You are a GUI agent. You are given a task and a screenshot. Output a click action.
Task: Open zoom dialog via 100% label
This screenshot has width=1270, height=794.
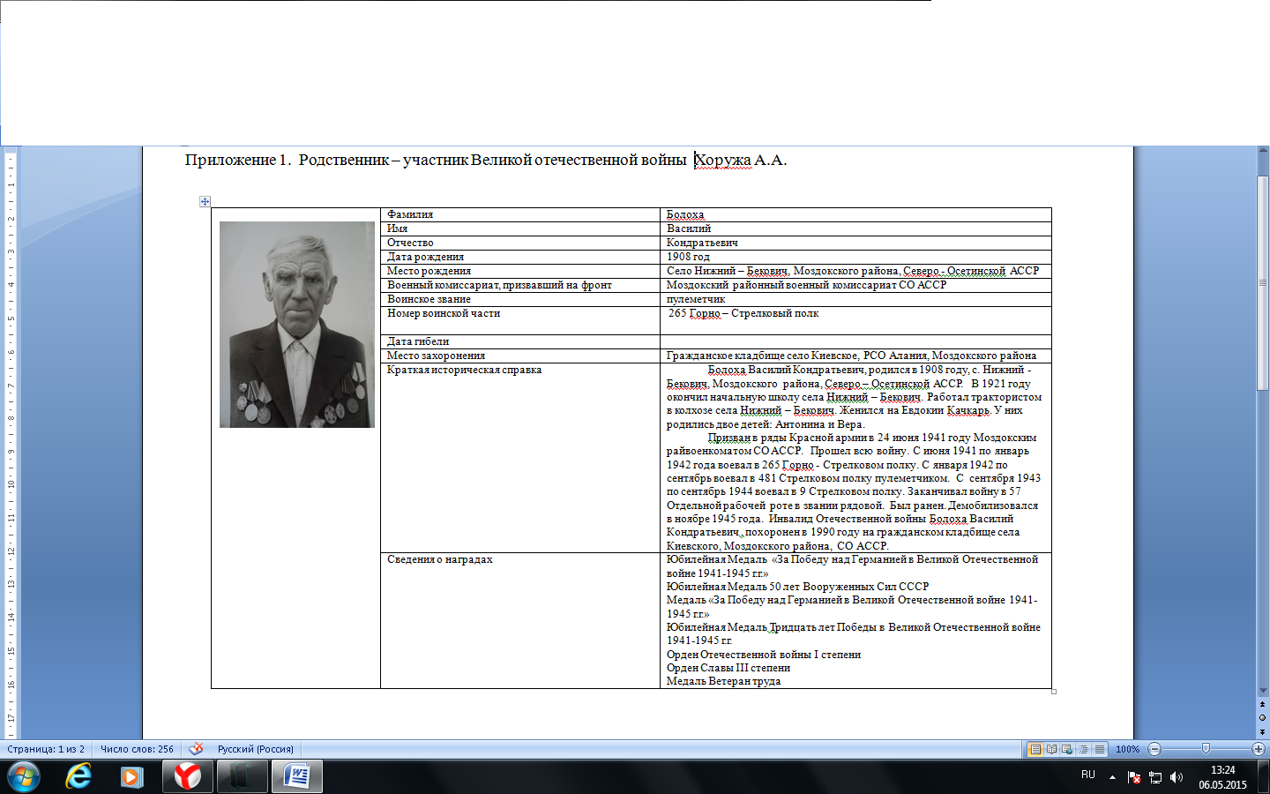1127,749
